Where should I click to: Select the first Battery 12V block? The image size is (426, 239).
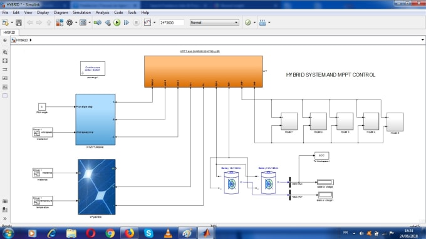231,183
